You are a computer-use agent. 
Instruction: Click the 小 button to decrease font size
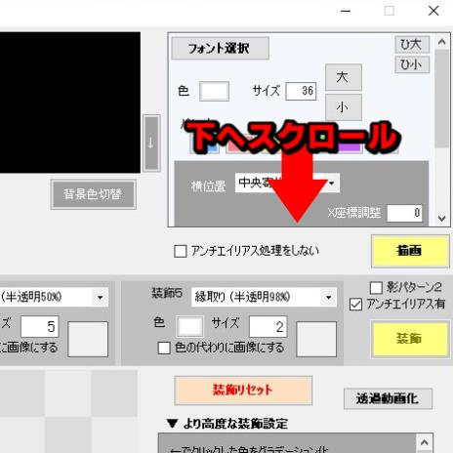pyautogui.click(x=344, y=107)
